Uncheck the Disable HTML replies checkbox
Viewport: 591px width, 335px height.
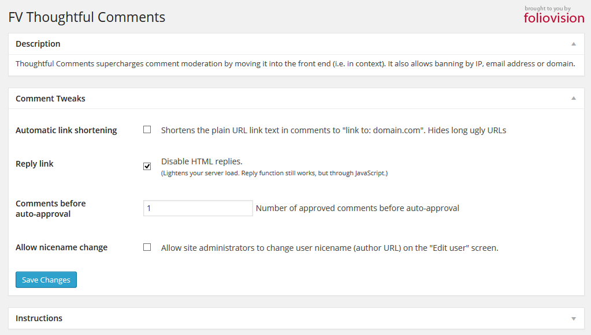tap(147, 166)
